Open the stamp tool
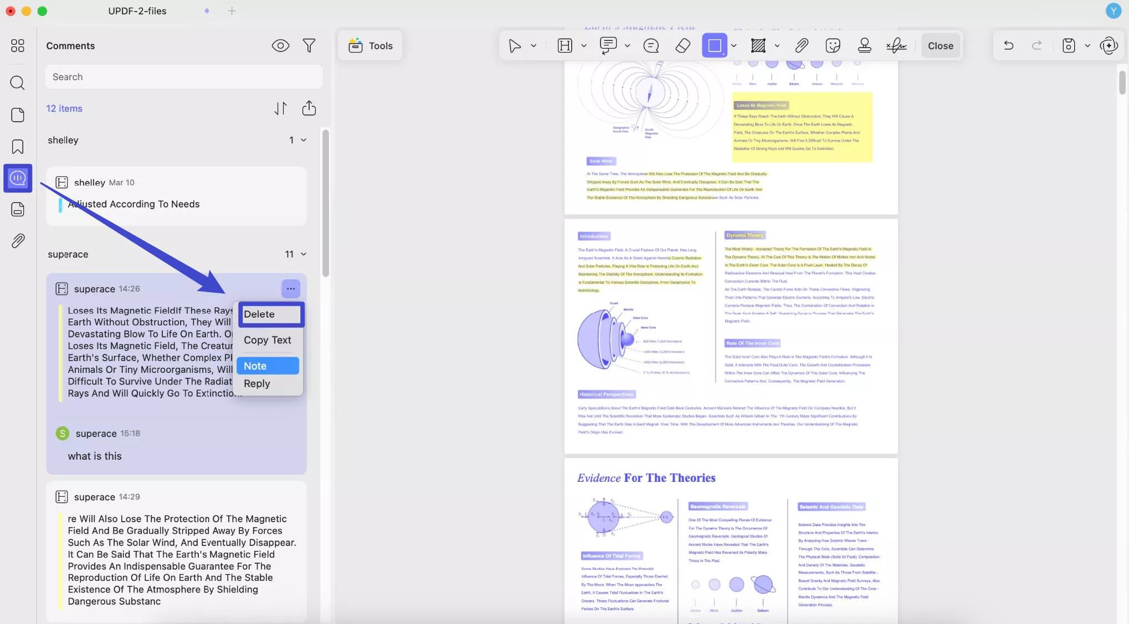The image size is (1129, 624). point(864,46)
